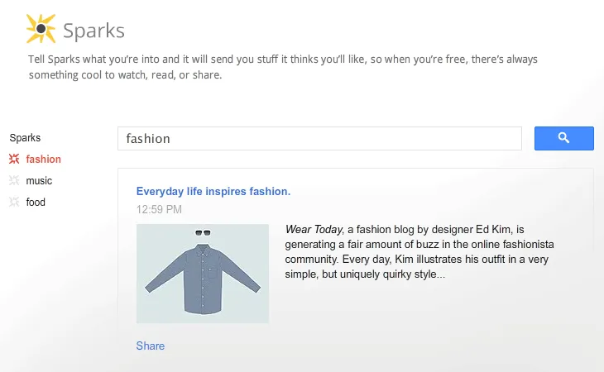Switch to the food spark in the sidebar

point(36,202)
